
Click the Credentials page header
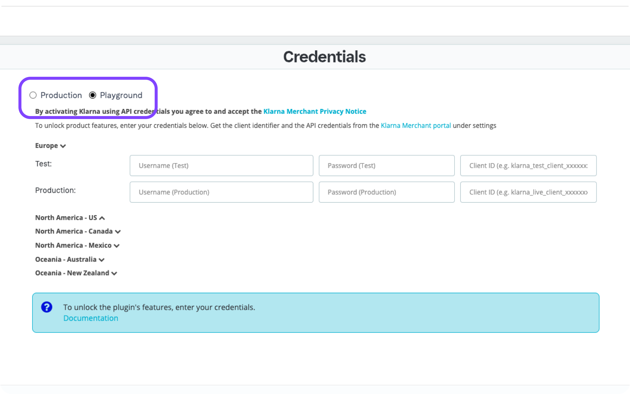click(325, 57)
